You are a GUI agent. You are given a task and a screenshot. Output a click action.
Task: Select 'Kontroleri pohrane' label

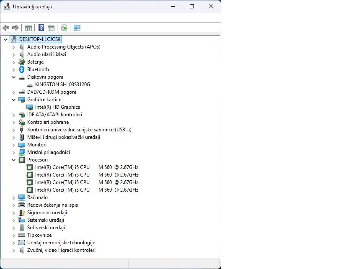tap(48, 122)
